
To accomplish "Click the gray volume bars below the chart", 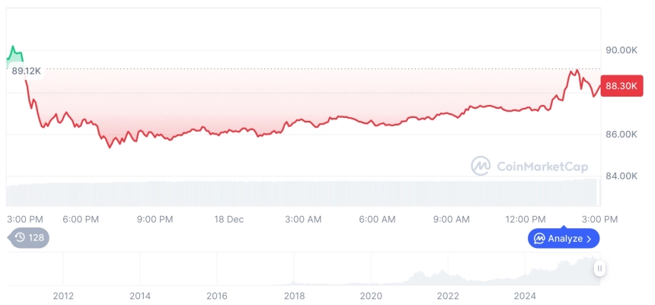I will pos(305,193).
